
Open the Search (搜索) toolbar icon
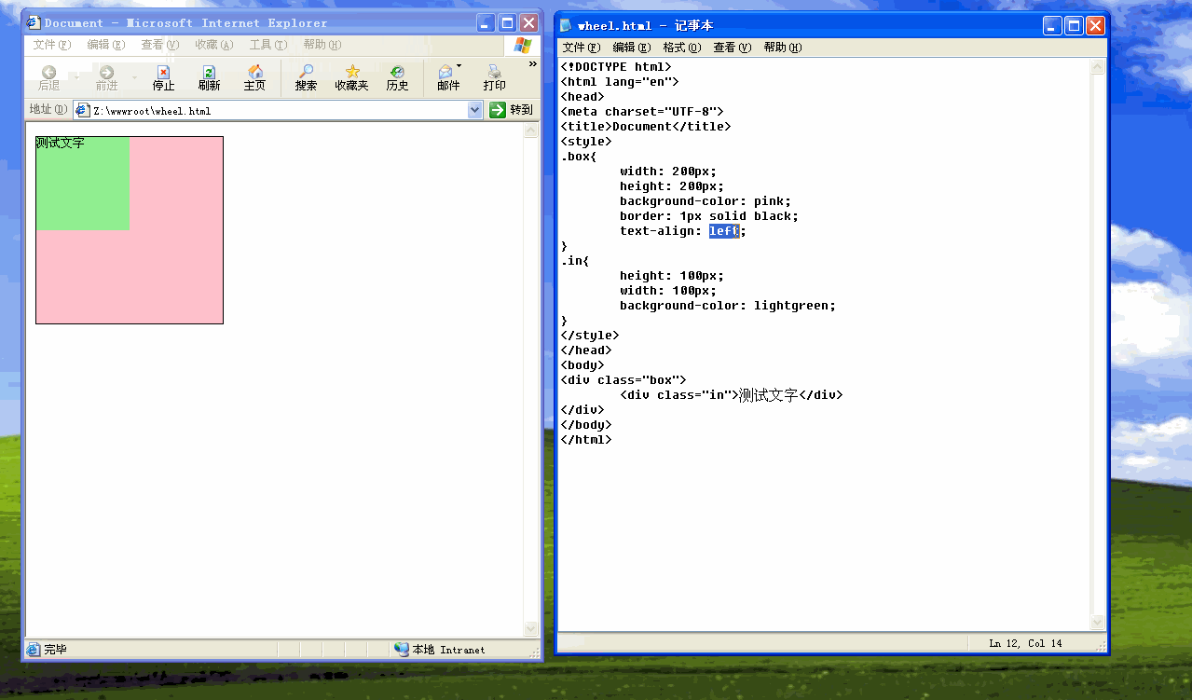pos(306,78)
